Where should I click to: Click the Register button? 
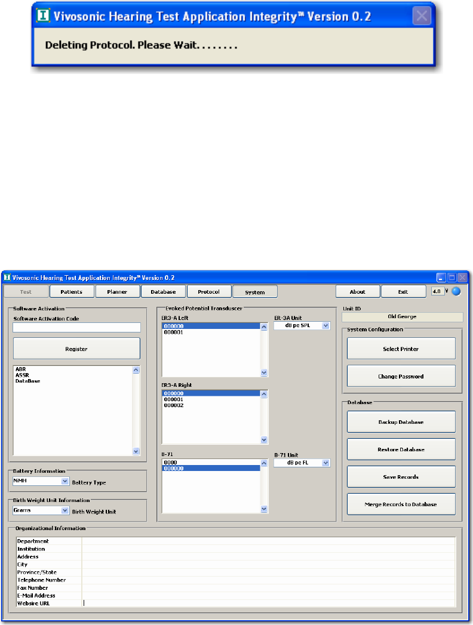click(x=76, y=349)
